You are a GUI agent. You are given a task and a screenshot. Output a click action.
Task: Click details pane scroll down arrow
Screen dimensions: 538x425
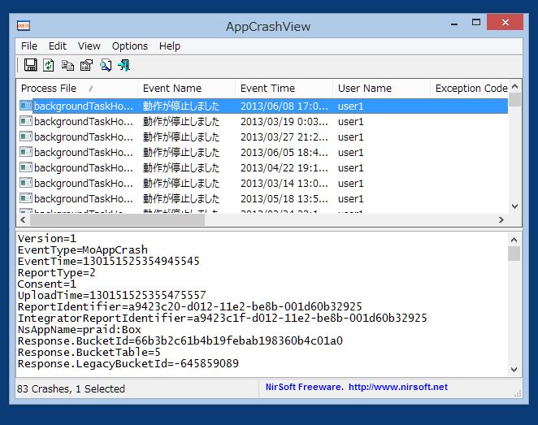(514, 370)
